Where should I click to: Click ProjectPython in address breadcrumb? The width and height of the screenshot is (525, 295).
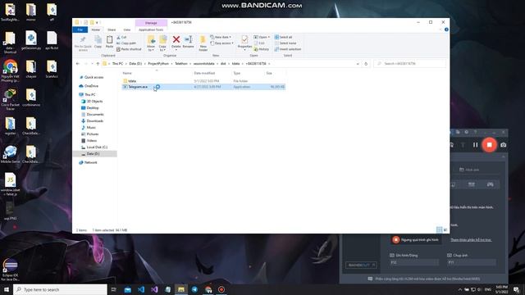click(x=158, y=64)
